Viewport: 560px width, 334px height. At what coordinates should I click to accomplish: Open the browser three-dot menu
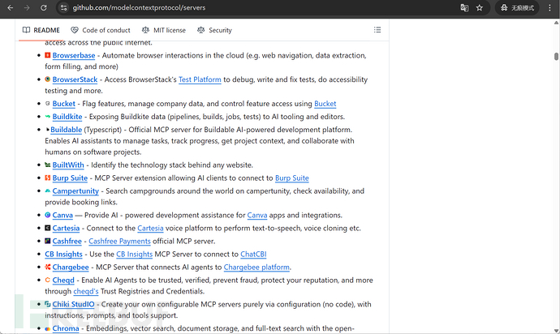pos(549,7)
